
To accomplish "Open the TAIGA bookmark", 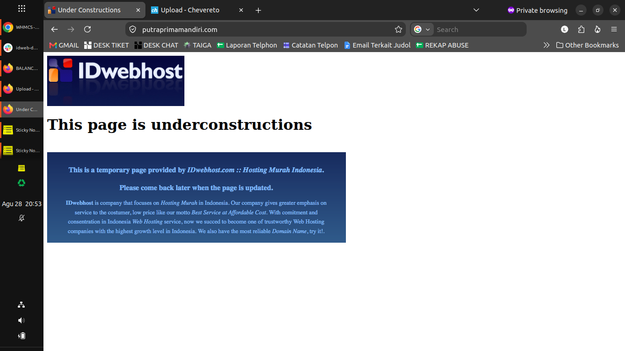I will point(198,45).
